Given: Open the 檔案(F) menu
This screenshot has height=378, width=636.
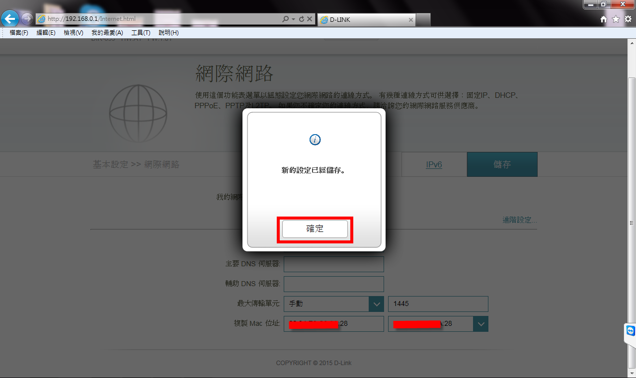Looking at the screenshot, I should click(19, 33).
